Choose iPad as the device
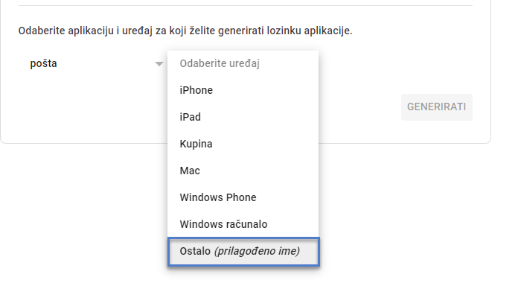 coord(243,117)
